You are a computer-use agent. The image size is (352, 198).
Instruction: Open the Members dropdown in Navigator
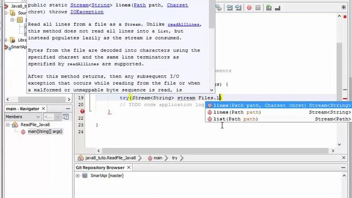click(23, 117)
